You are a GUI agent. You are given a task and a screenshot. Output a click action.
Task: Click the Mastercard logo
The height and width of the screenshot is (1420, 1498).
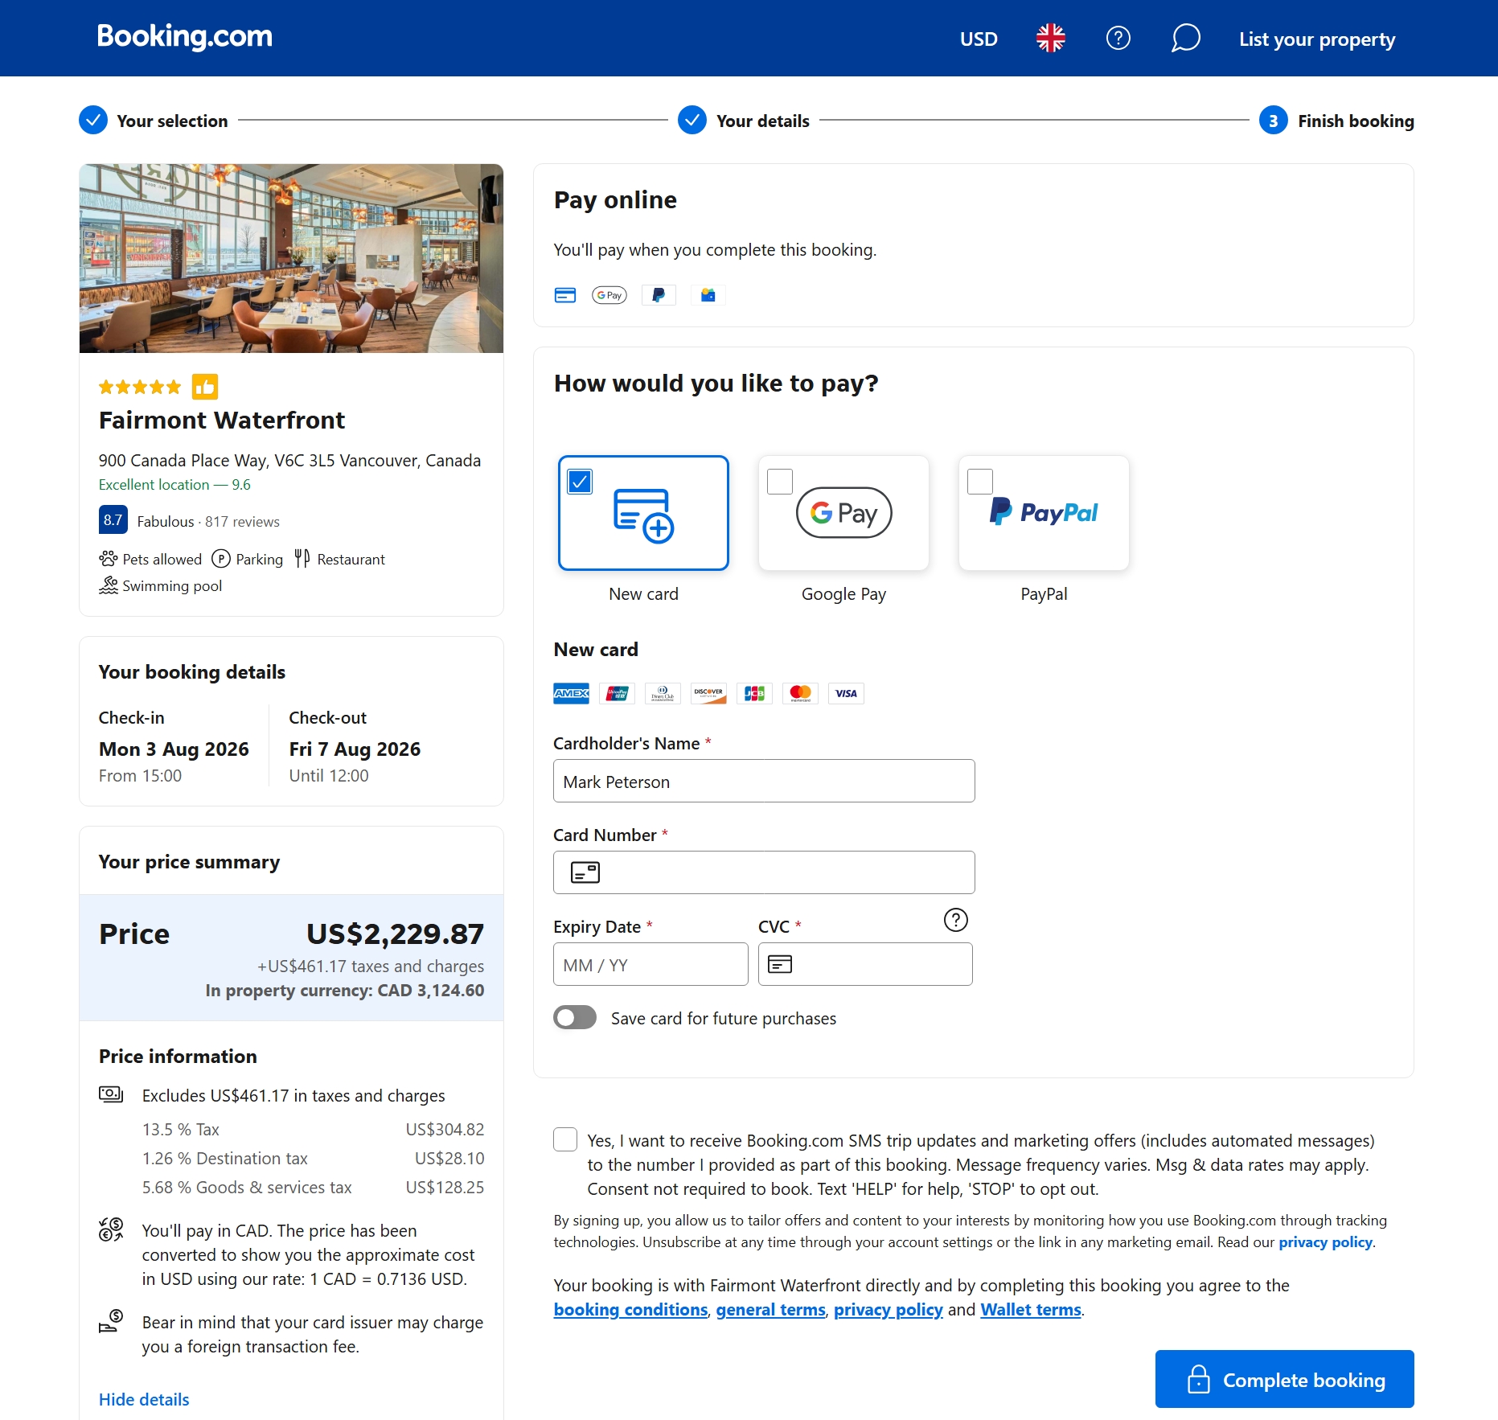800,693
